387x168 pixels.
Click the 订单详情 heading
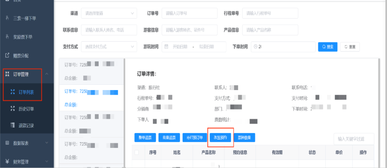tap(147, 74)
